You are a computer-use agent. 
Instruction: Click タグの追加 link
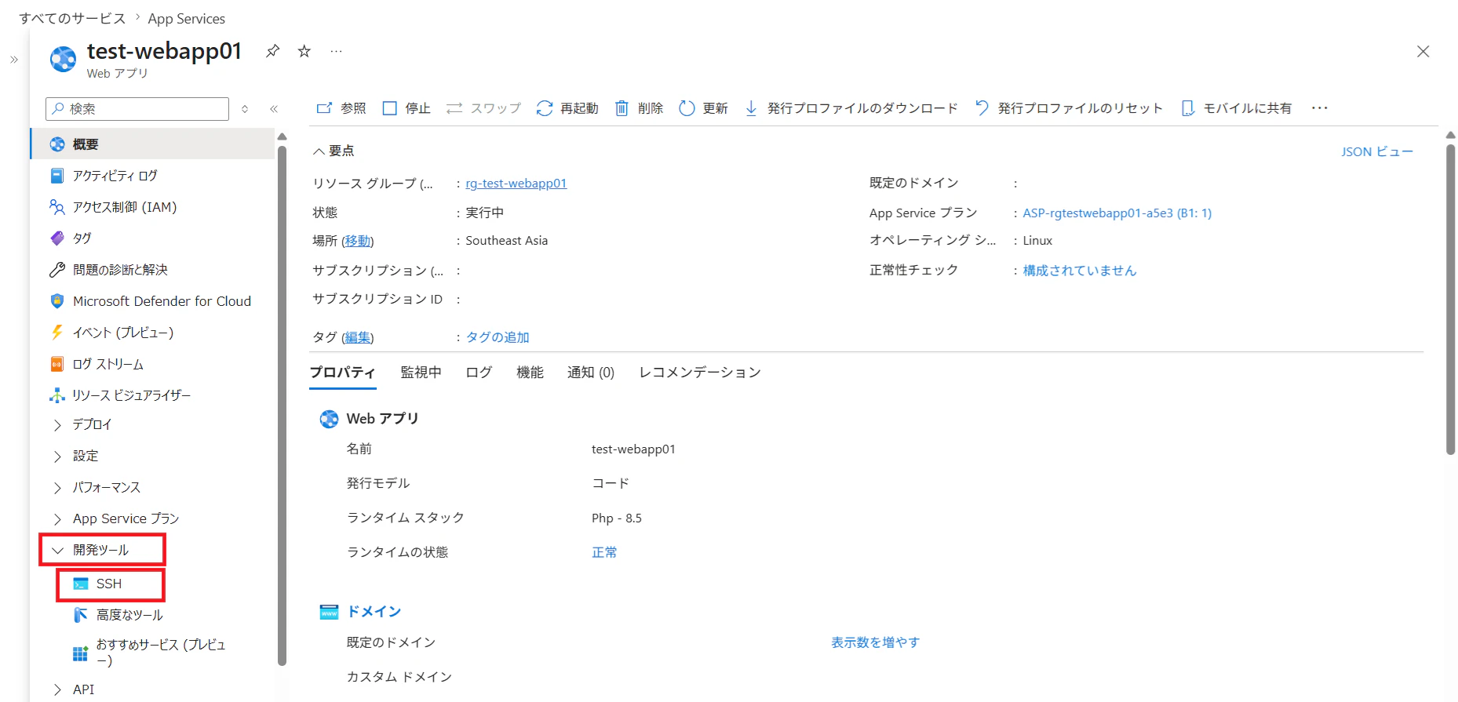(498, 337)
